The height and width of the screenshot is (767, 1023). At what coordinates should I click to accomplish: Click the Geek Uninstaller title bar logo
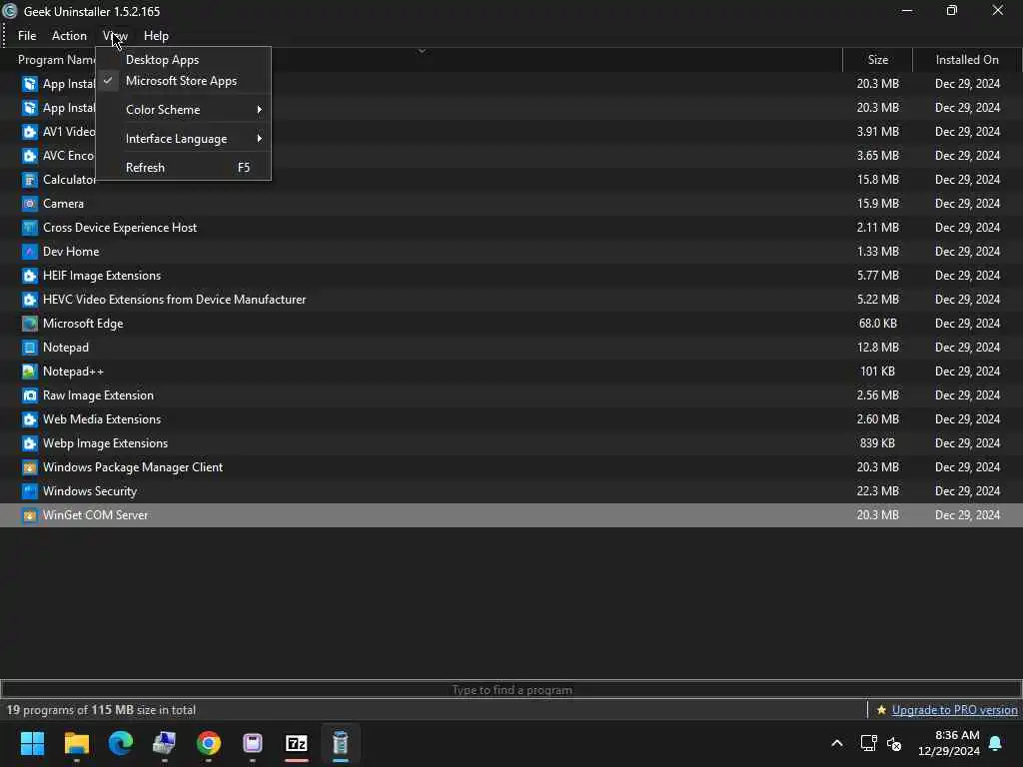10,11
